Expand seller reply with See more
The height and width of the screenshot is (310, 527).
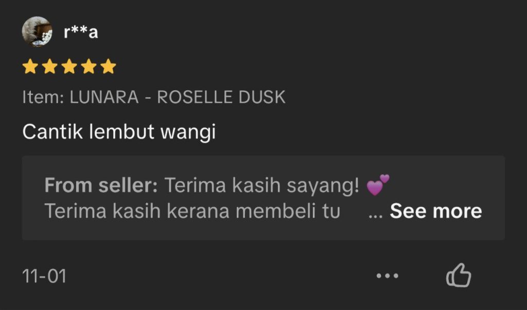436,211
